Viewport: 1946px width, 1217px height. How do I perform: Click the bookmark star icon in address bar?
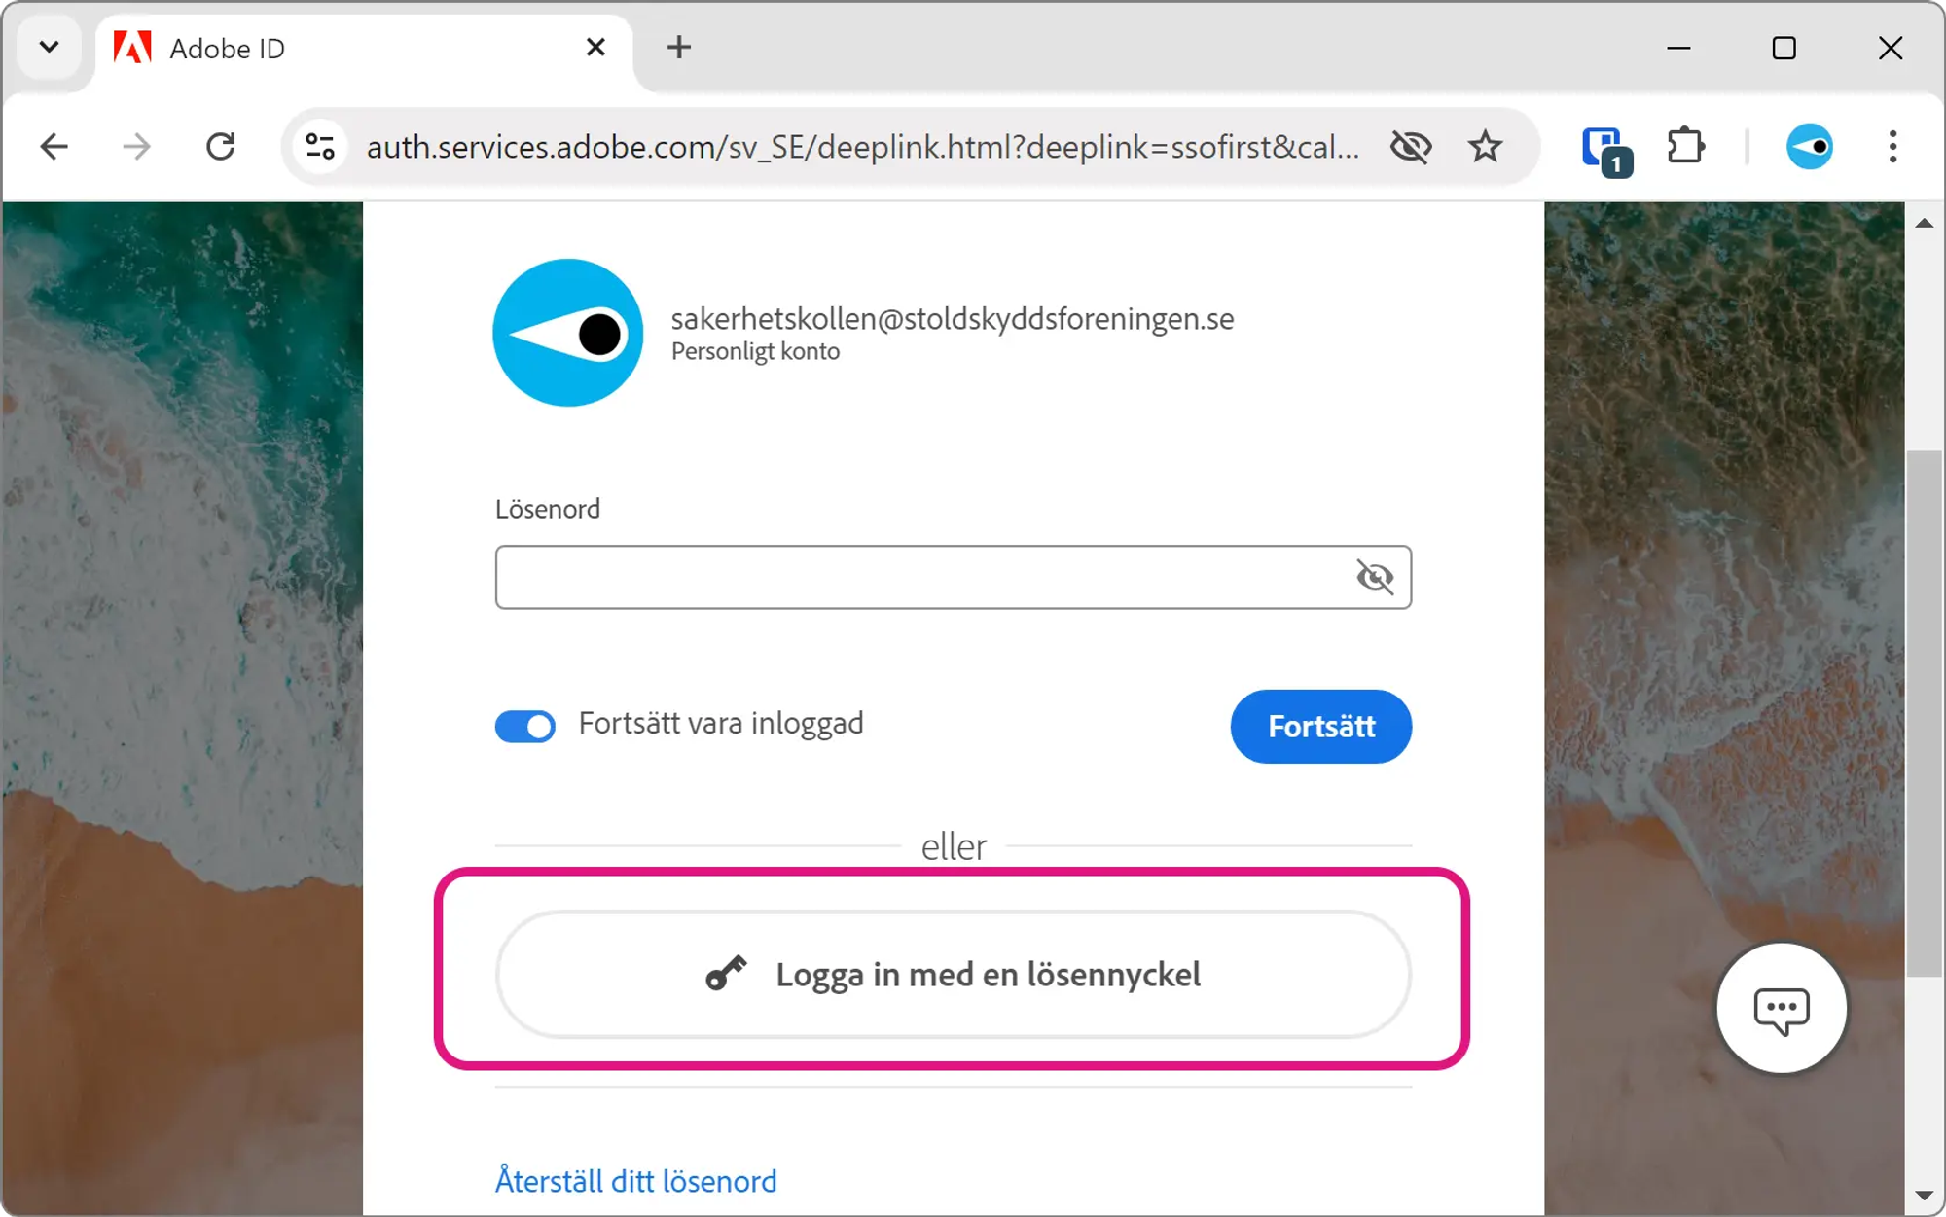click(1485, 147)
